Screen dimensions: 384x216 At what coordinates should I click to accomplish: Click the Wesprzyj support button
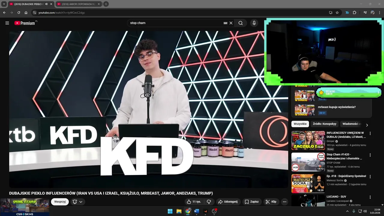(x=60, y=202)
